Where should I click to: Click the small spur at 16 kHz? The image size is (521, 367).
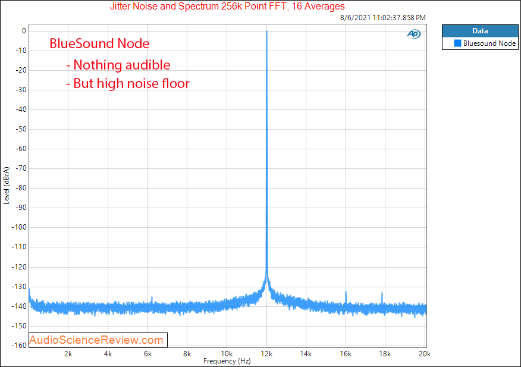346,297
